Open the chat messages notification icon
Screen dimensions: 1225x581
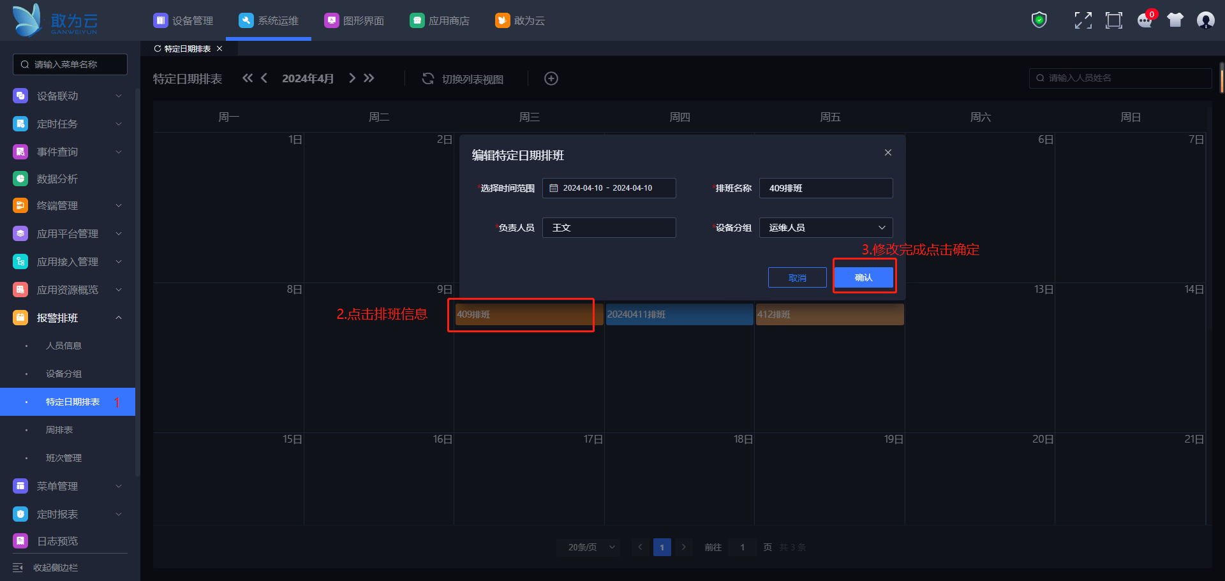point(1145,20)
